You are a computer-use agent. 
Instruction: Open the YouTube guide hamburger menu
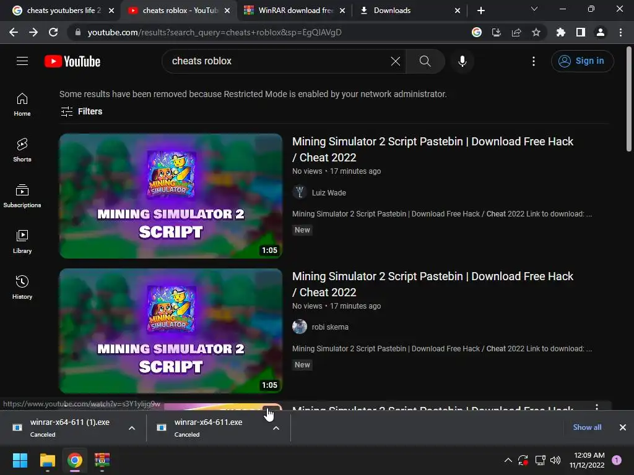(22, 61)
